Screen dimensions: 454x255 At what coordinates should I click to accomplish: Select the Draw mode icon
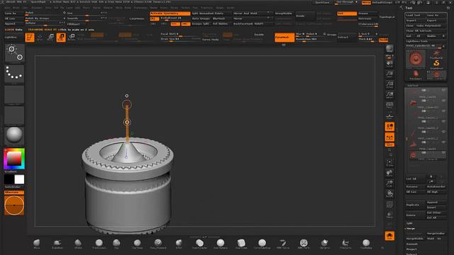(40, 38)
